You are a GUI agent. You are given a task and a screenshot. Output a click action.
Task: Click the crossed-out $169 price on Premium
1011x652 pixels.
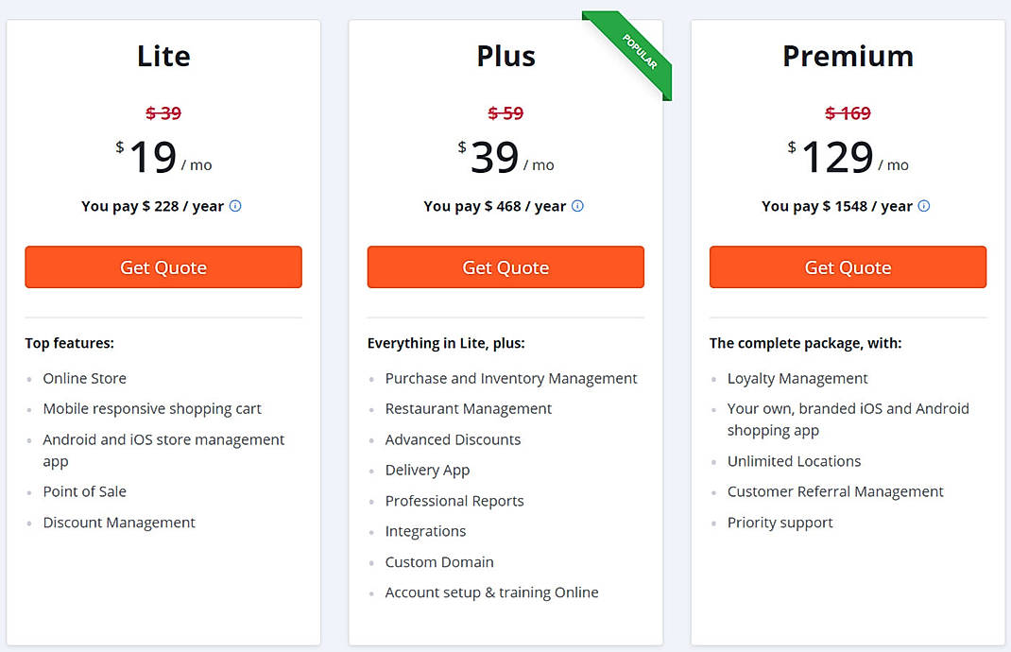(x=848, y=113)
